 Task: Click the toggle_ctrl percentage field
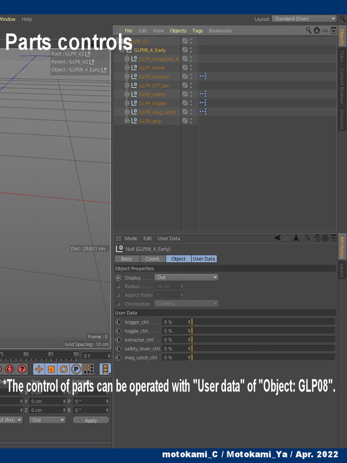pyautogui.click(x=177, y=331)
